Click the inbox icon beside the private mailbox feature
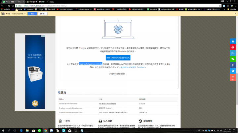The height and width of the screenshot is (133, 238). [x=100, y=121]
